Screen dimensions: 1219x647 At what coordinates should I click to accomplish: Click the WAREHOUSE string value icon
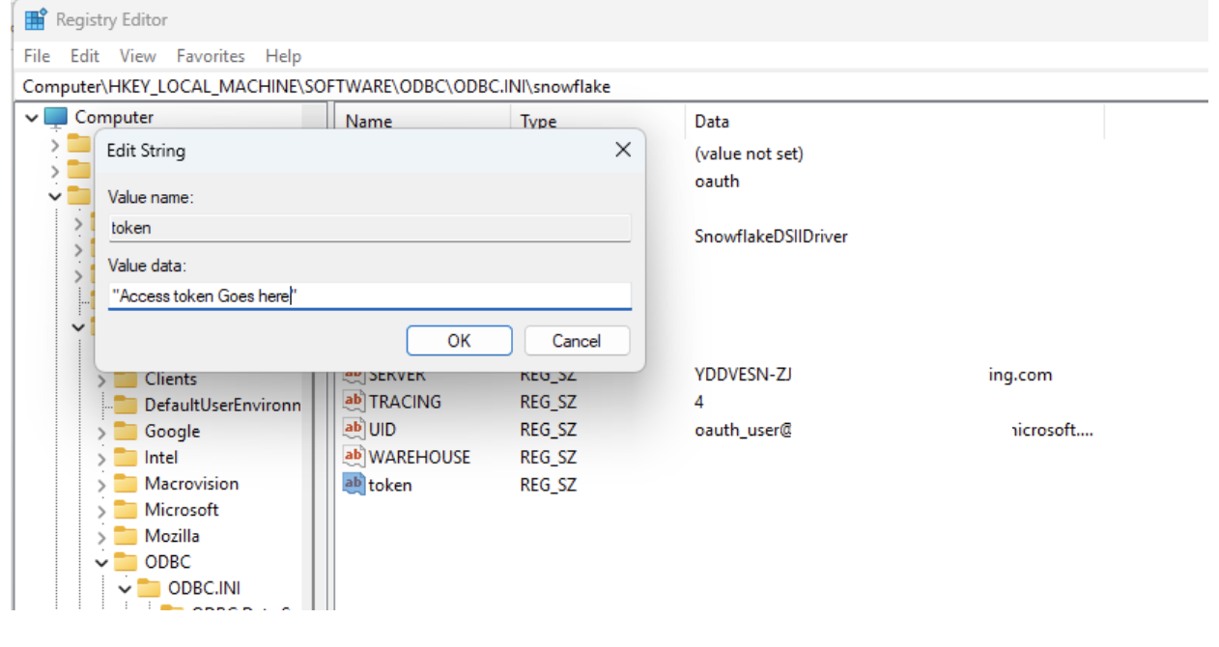point(354,457)
